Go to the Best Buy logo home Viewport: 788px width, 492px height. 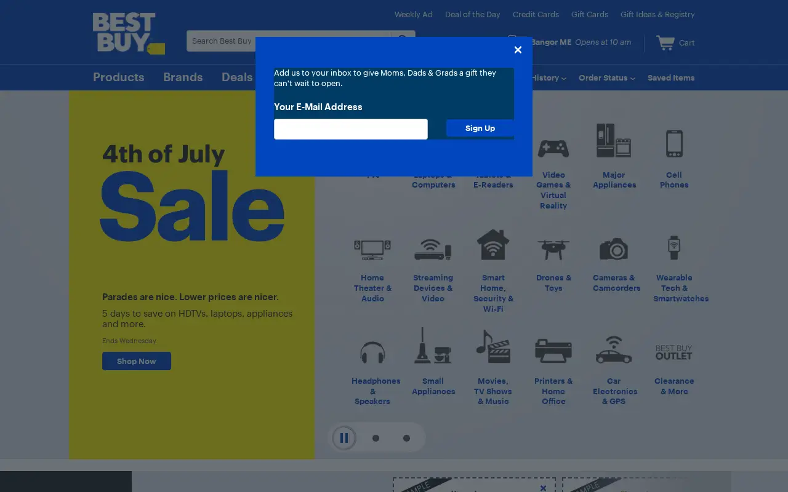[x=129, y=33]
